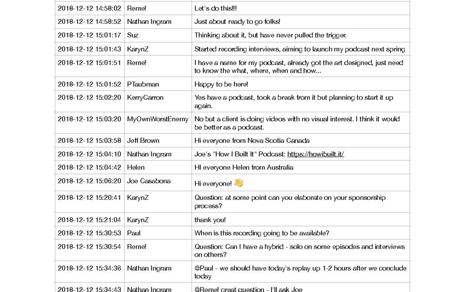
Task: Click the timestamp 2018-12-12 15:30:53
Action: pos(89,233)
